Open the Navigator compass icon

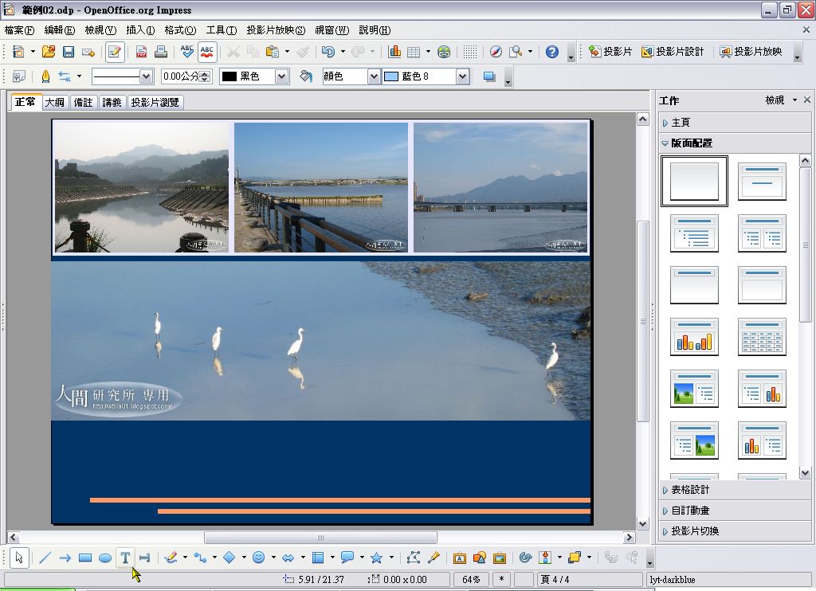coord(496,52)
